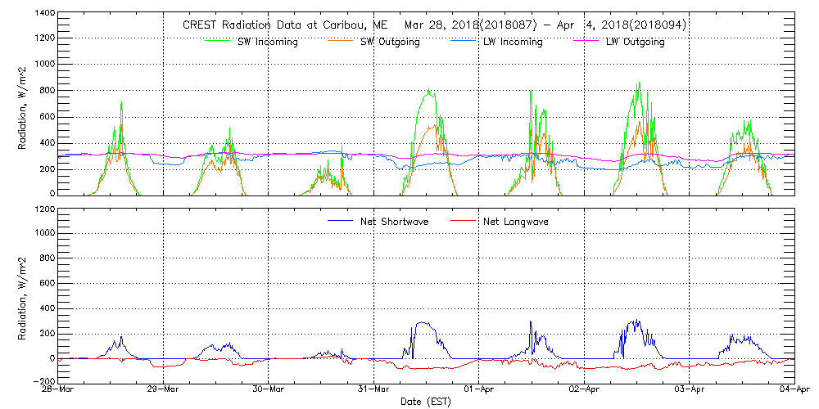Select the LW Incoming legend entry
Viewport: 819px width, 409px height.
tap(512, 42)
